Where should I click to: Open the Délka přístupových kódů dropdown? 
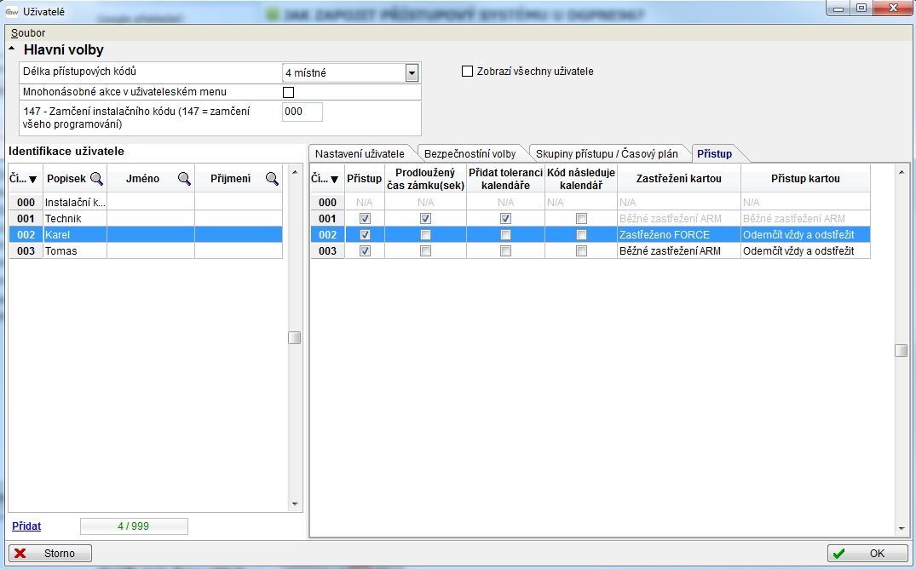pyautogui.click(x=412, y=73)
